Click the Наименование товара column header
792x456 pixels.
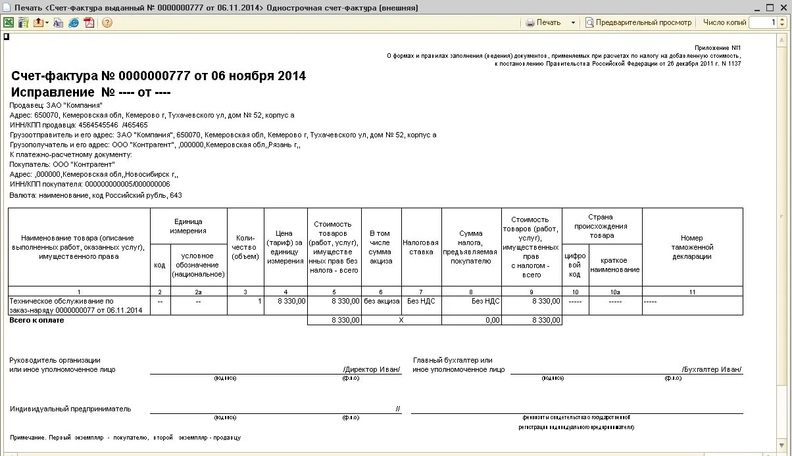tap(79, 247)
